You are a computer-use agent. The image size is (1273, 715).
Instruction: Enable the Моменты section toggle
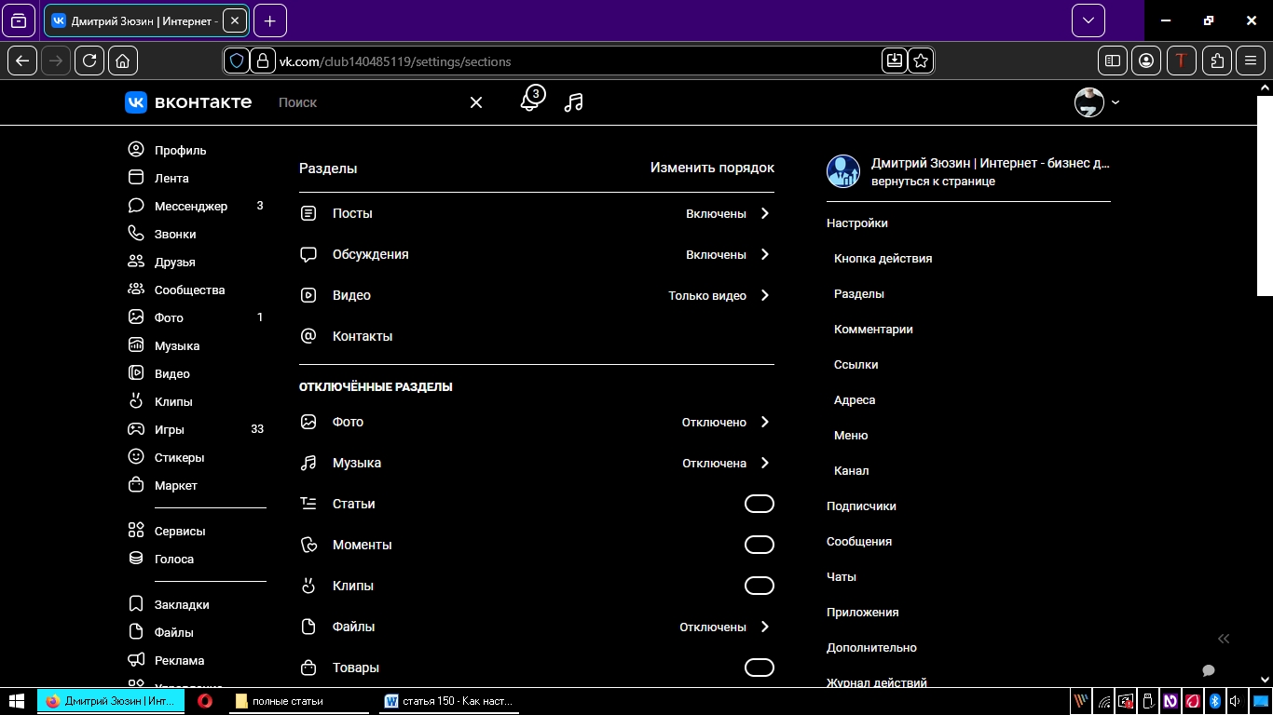click(x=759, y=545)
